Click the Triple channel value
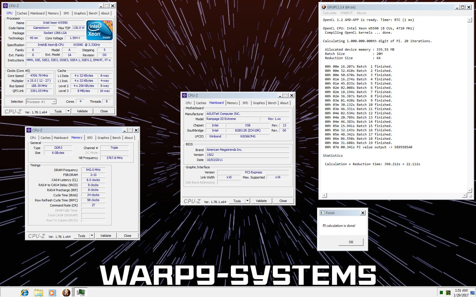Viewport: 476px width, 297px height. click(114, 148)
